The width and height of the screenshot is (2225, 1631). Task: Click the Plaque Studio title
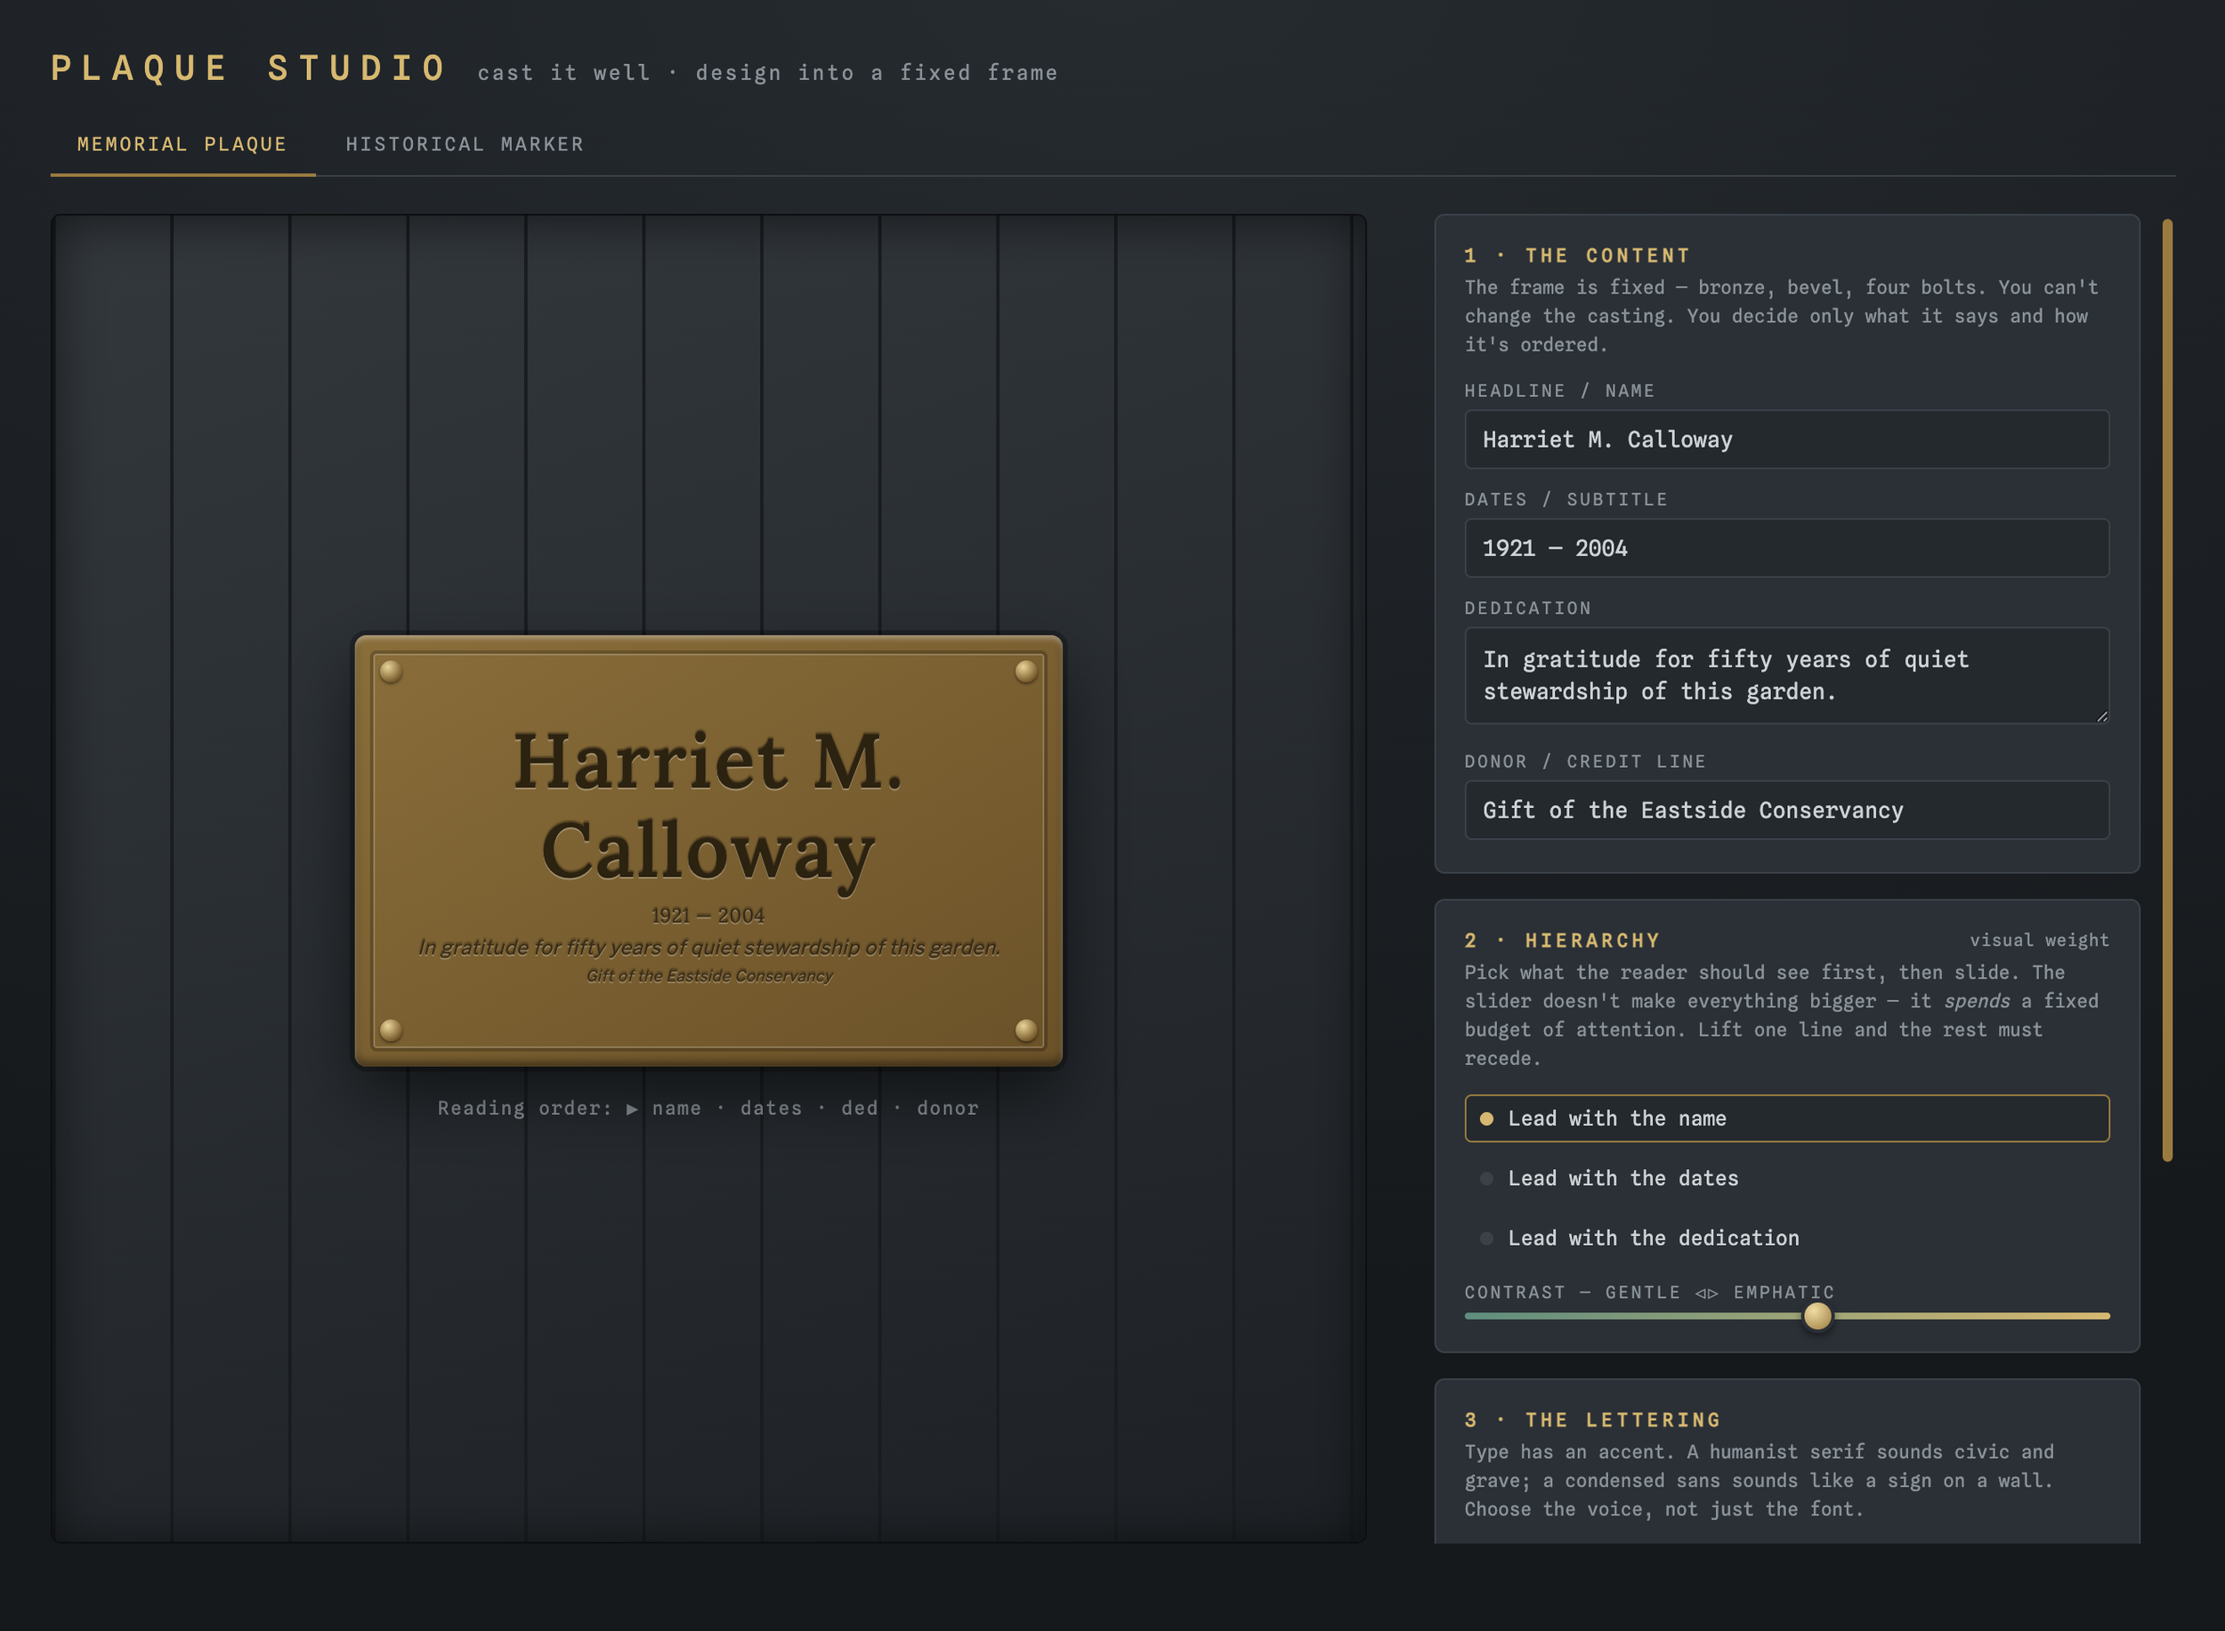click(x=250, y=69)
